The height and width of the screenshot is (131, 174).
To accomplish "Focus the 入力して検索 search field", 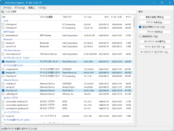I will [x=70, y=12].
